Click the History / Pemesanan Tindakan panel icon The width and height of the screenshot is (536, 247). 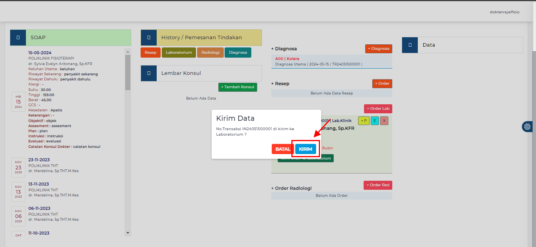click(x=148, y=37)
